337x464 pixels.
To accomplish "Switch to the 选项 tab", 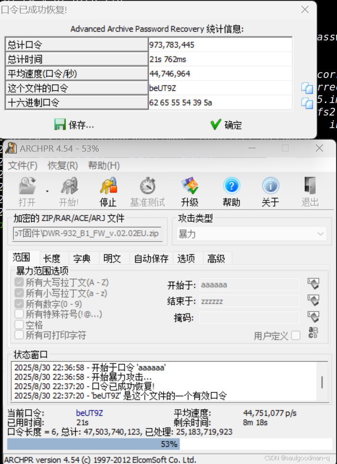I will 186,258.
